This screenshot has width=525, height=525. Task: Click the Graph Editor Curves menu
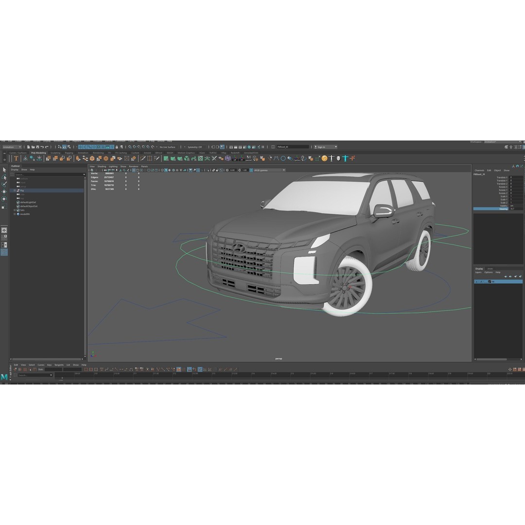click(x=41, y=365)
